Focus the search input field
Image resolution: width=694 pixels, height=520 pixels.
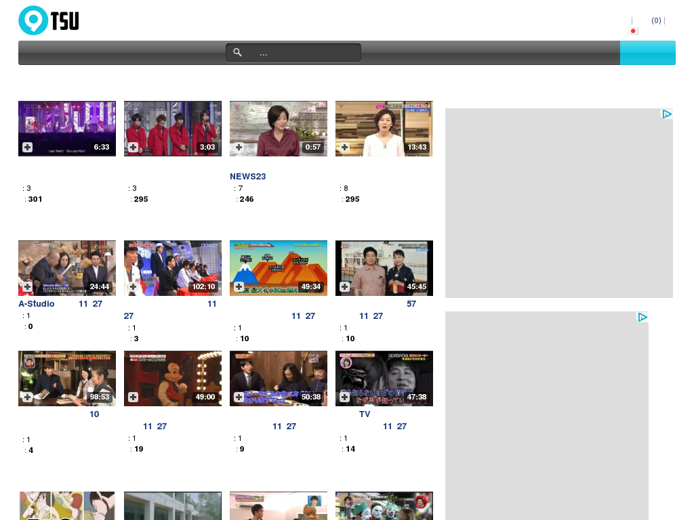click(x=293, y=53)
